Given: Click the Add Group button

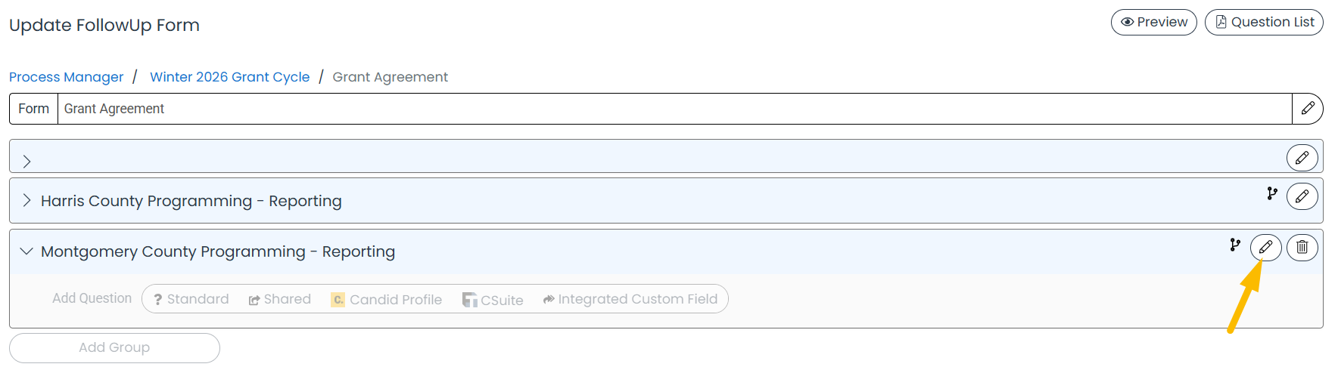Looking at the screenshot, I should pyautogui.click(x=114, y=347).
